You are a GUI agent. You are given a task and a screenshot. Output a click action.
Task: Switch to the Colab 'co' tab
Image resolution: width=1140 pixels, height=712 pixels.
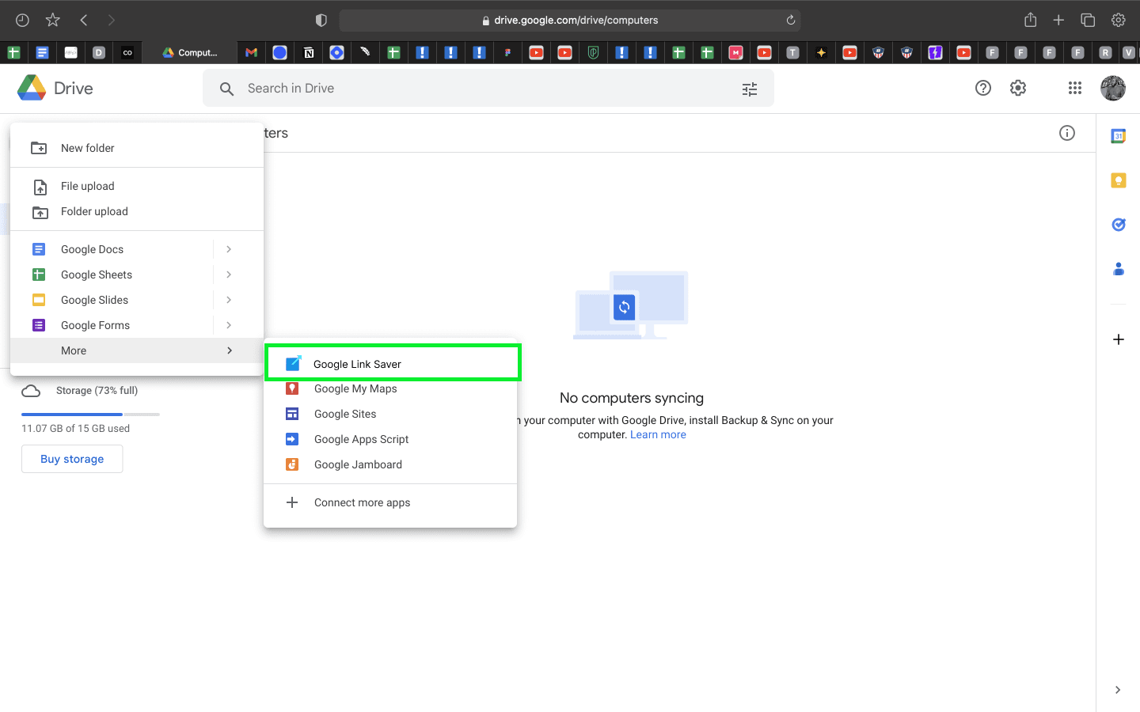(127, 53)
